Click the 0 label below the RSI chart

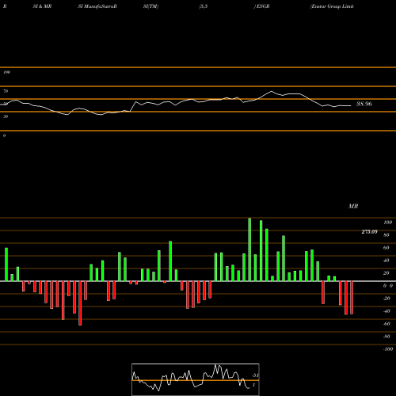pyautogui.click(x=4, y=135)
